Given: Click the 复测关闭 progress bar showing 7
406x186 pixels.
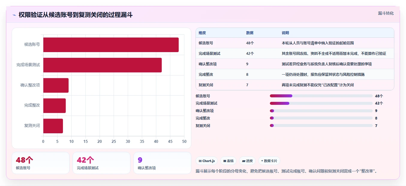Looking at the screenshot, I should (x=321, y=125).
